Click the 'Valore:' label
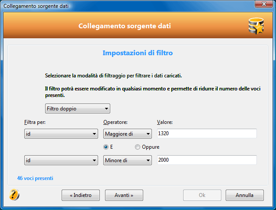 click(165, 122)
